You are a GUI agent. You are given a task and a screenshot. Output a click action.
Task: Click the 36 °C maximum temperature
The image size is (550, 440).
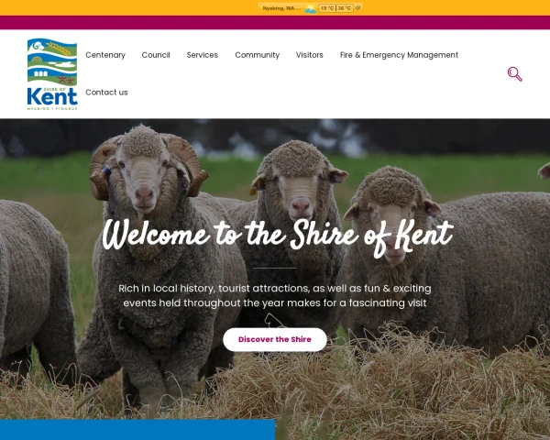345,8
